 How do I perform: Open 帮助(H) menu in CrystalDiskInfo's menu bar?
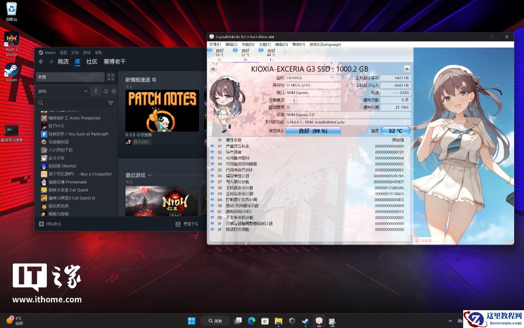(299, 44)
